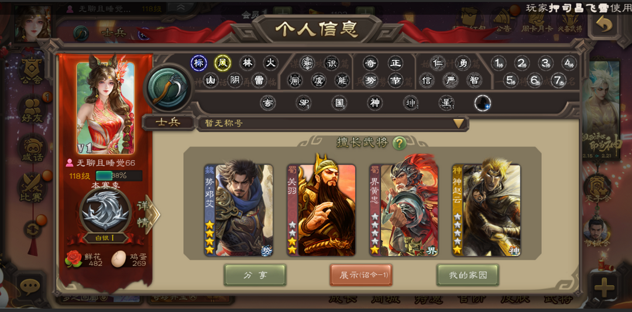Image resolution: width=632 pixels, height=312 pixels.
Task: Click the green question mark help icon
Action: 399,143
